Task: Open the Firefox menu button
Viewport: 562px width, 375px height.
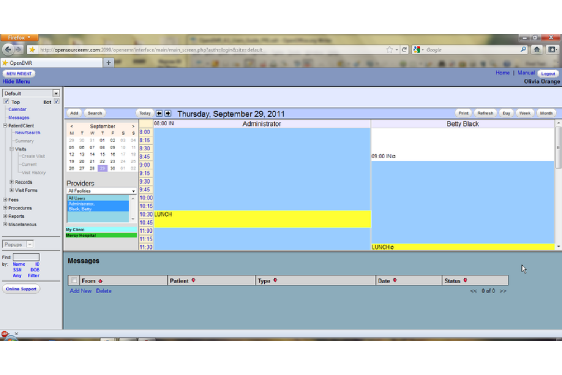Action: tap(19, 38)
